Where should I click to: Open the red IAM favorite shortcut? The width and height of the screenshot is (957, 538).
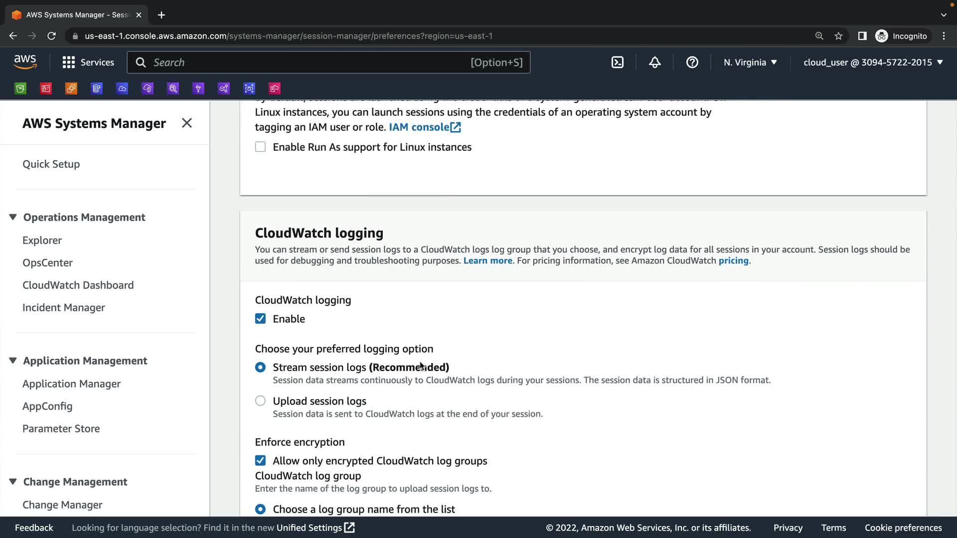click(46, 89)
